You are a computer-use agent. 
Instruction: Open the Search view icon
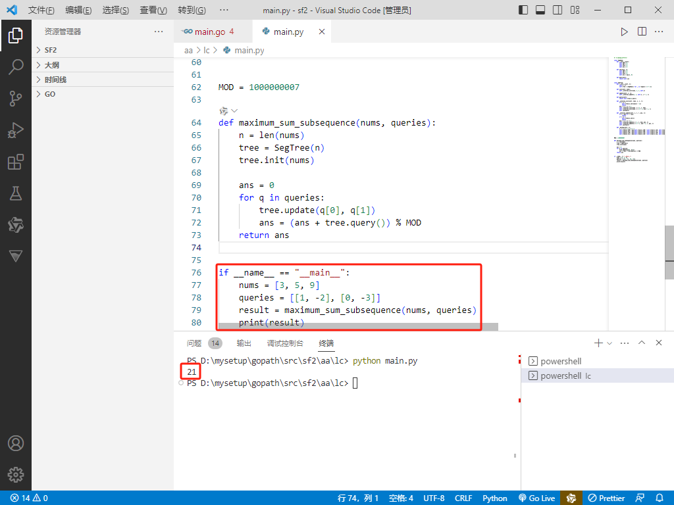point(16,67)
